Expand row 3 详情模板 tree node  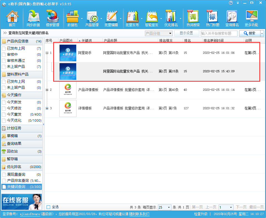coord(47,108)
